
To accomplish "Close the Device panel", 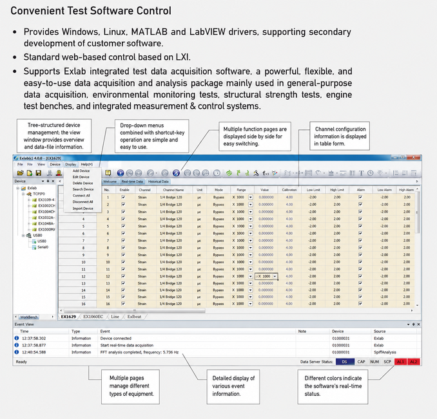I will [x=53, y=181].
